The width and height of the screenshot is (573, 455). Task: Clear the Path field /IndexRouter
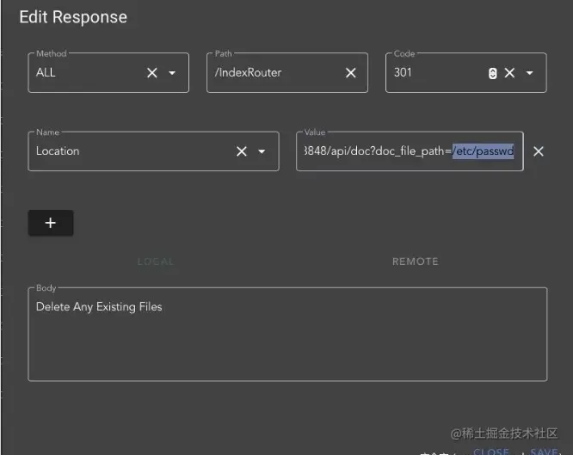click(351, 73)
